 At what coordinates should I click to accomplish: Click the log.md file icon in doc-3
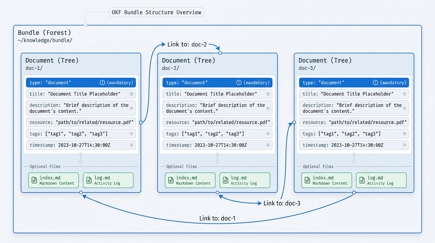pos(362,180)
